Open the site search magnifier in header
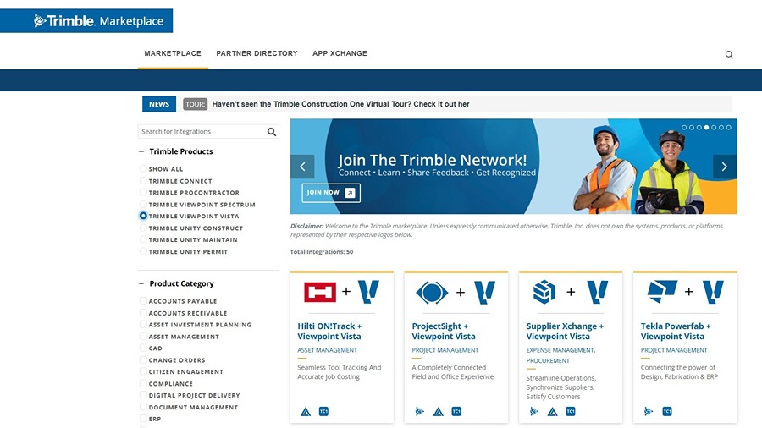762x428 pixels. (x=729, y=55)
